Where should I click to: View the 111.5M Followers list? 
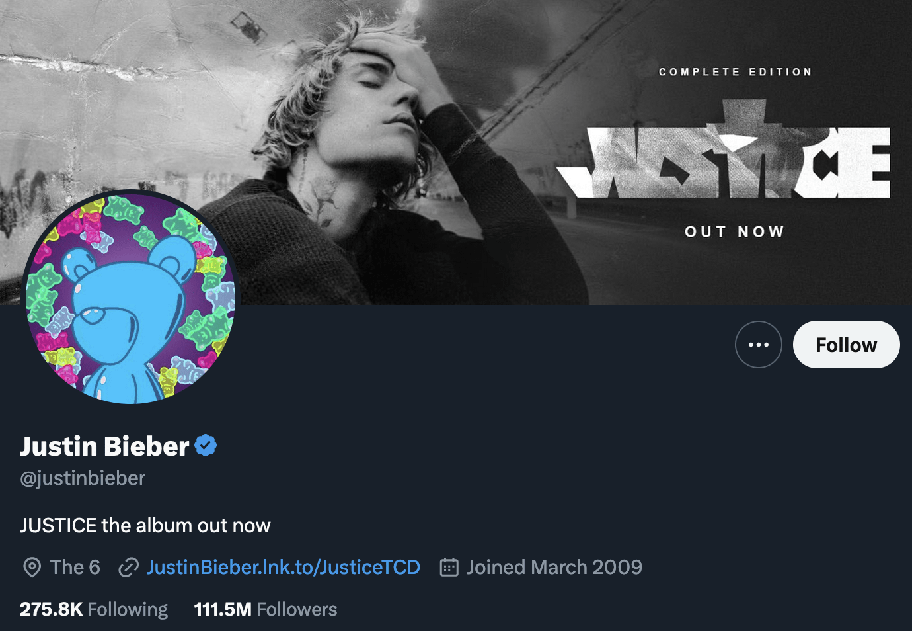(x=264, y=609)
